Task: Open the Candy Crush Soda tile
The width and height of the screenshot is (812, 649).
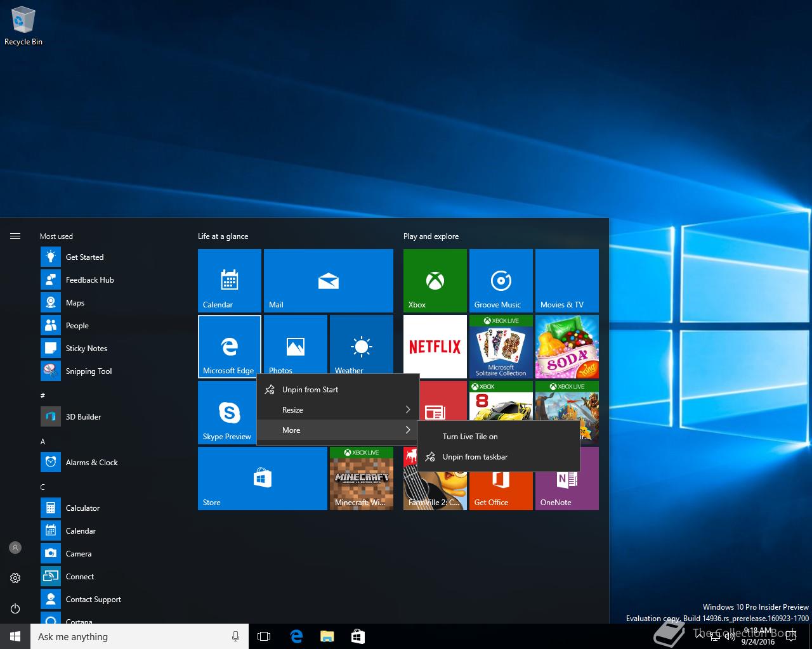Action: (567, 347)
